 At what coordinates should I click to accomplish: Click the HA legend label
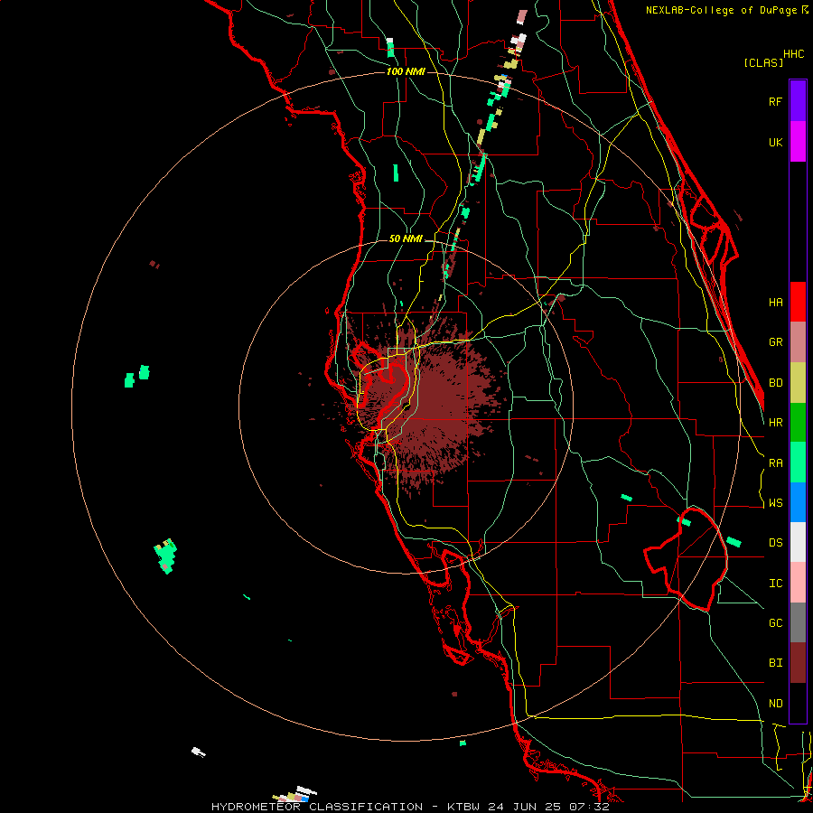(x=776, y=302)
